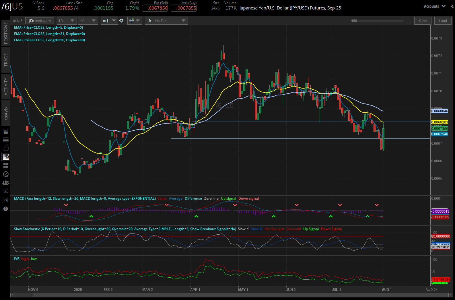This screenshot has width=455, height=300.
Task: Click the Indicators button
Action: (x=40, y=21)
